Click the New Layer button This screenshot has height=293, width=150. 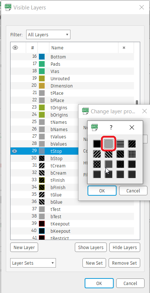[x=24, y=247]
